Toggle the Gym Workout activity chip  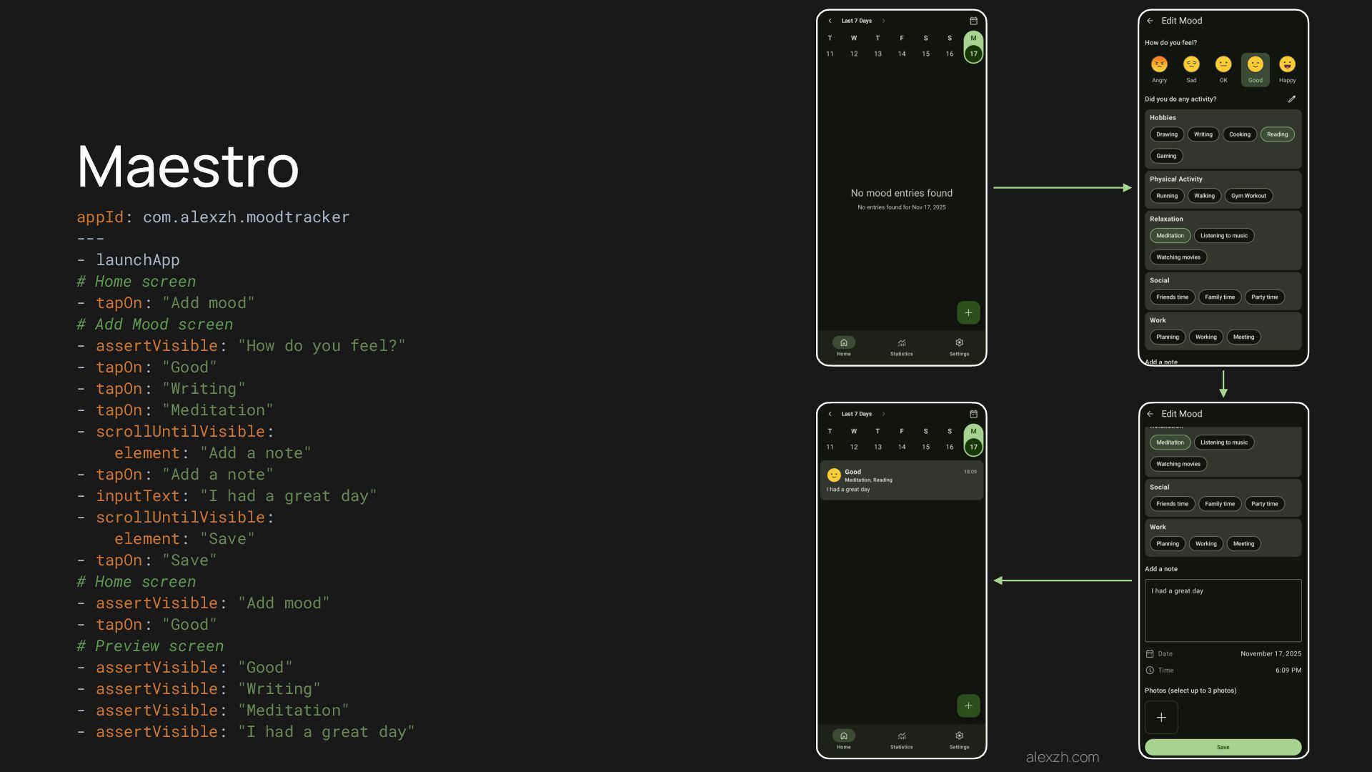1248,196
